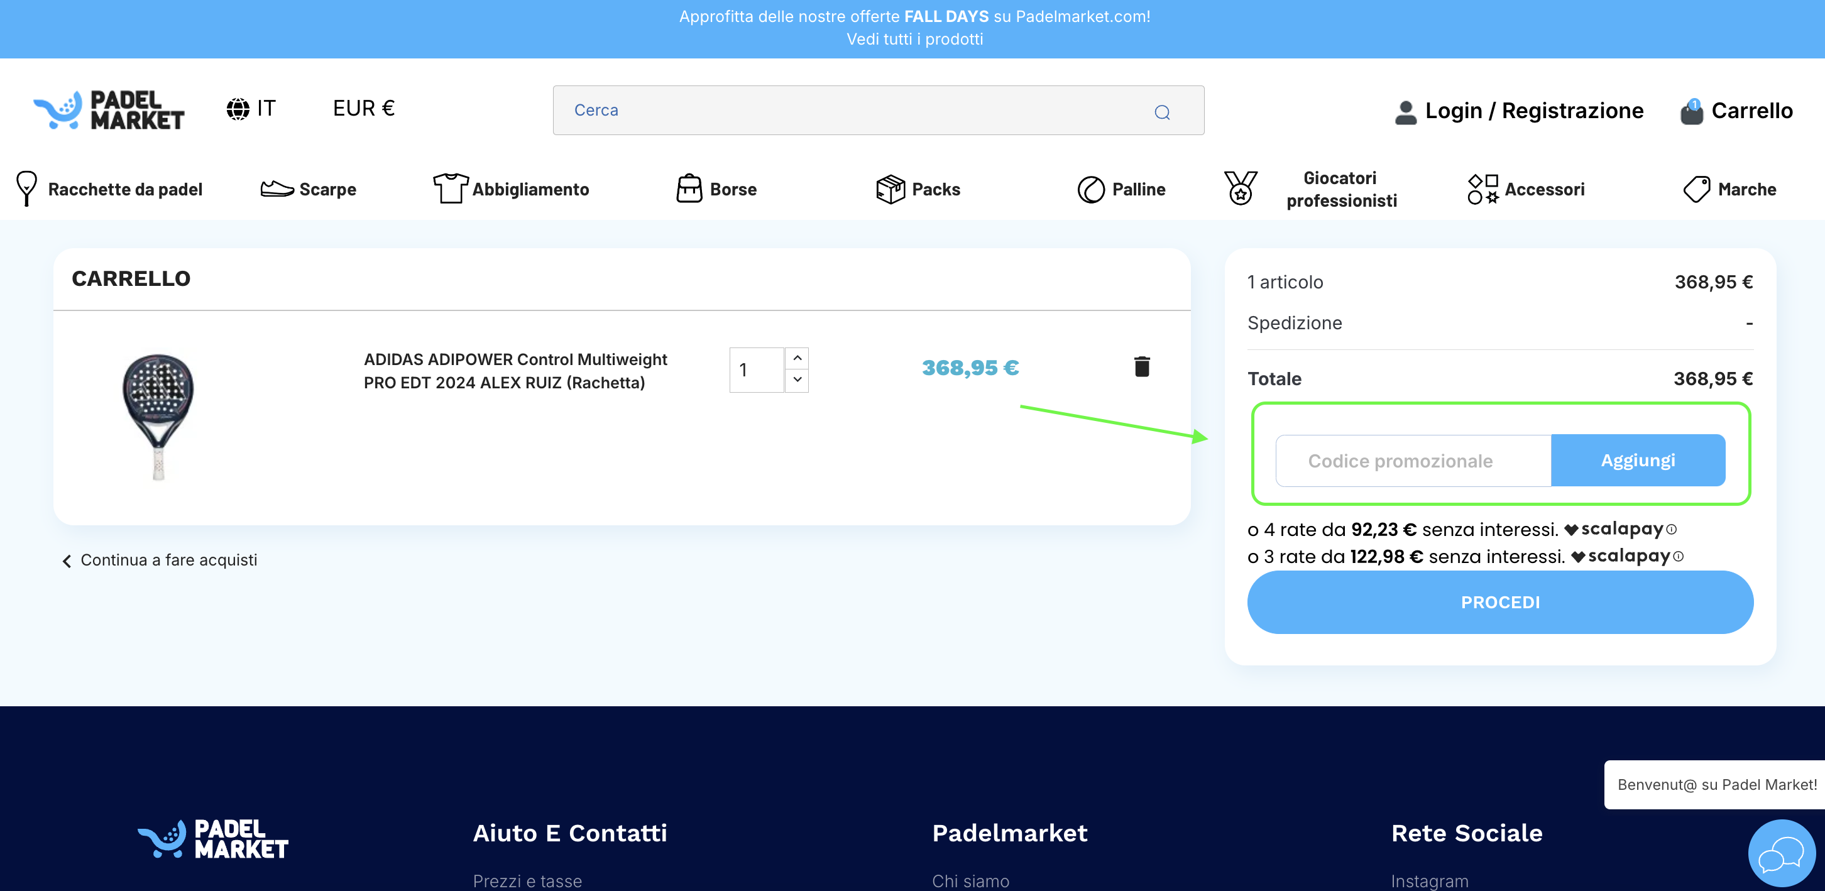
Task: Delete item with trash icon
Action: click(1141, 367)
